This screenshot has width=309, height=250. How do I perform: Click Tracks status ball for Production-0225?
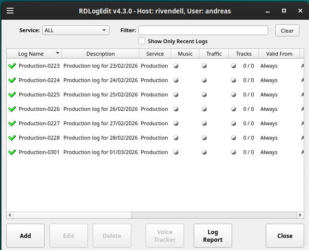(234, 95)
